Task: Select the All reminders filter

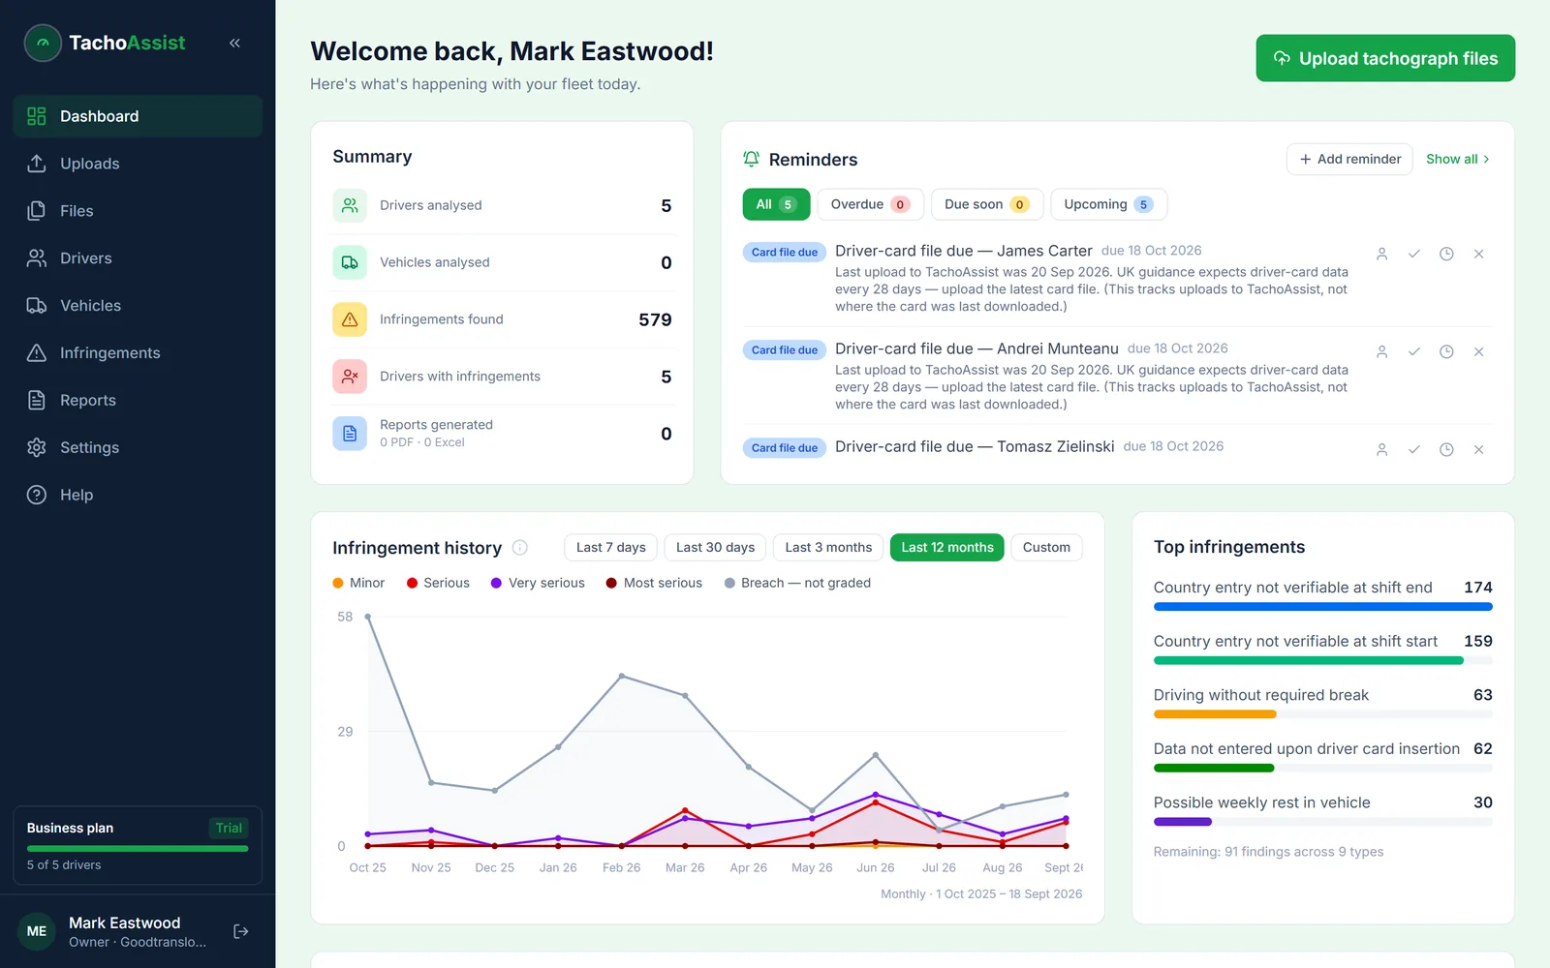Action: (x=776, y=204)
